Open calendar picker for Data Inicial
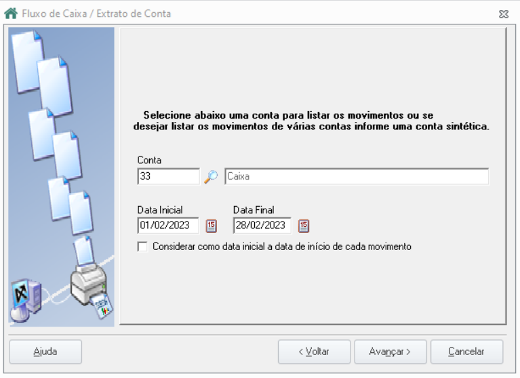Viewport: 520px width, 378px height. click(212, 226)
